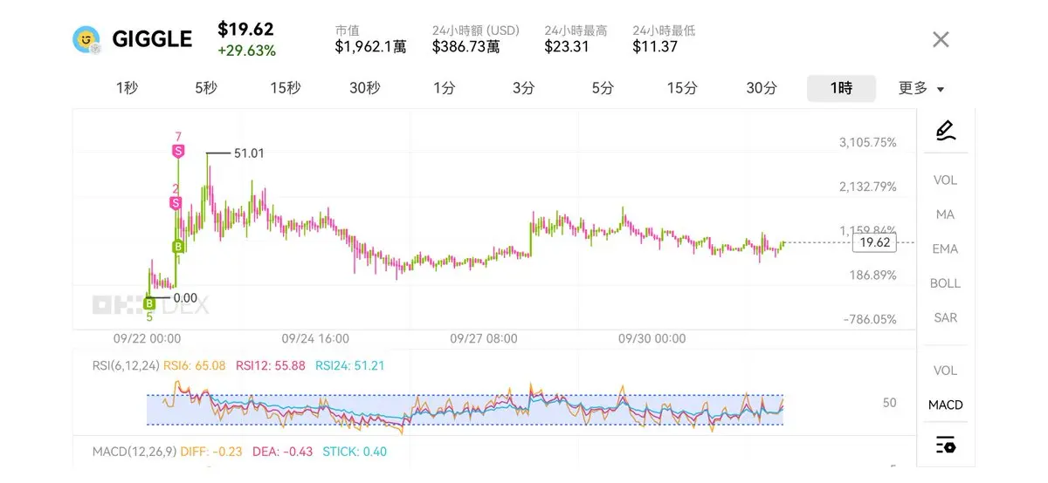Screen dimensions: 1048x483
Task: Click the 09/22 00:00 time axis label
Action: click(148, 338)
